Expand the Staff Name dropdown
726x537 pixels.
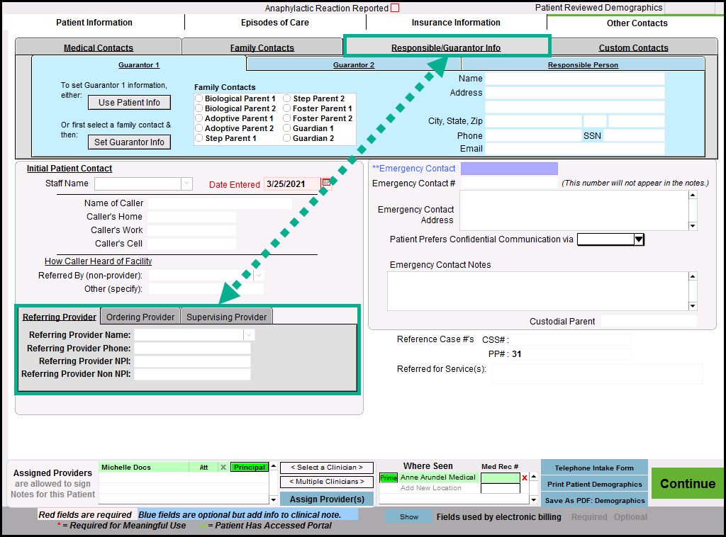186,183
